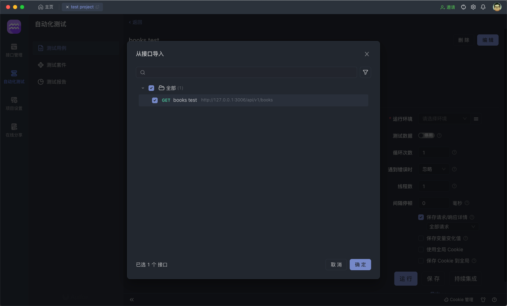Click help icon next to 循环次数
507x306 pixels.
(x=454, y=152)
